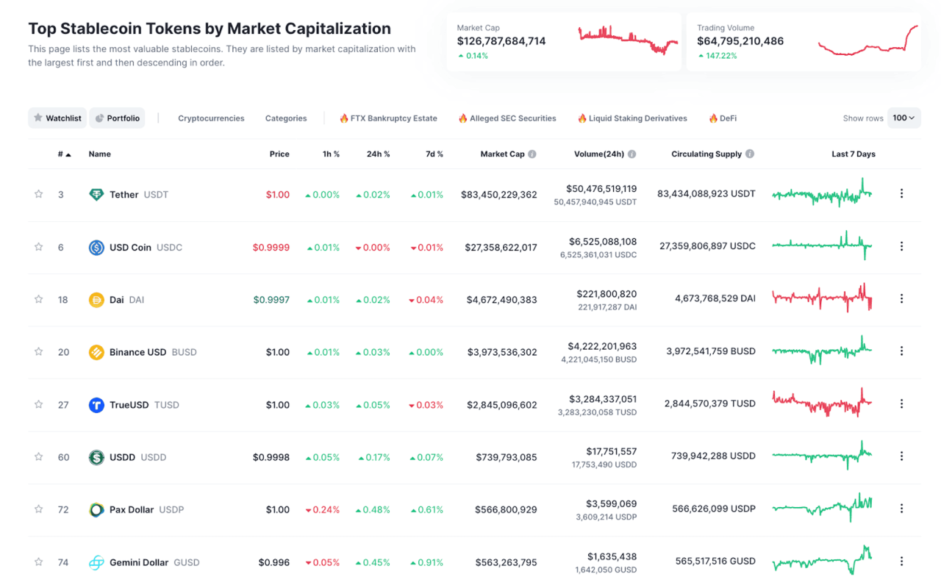The width and height of the screenshot is (941, 588).
Task: Star TrueUSD for watchlist
Action: (39, 404)
